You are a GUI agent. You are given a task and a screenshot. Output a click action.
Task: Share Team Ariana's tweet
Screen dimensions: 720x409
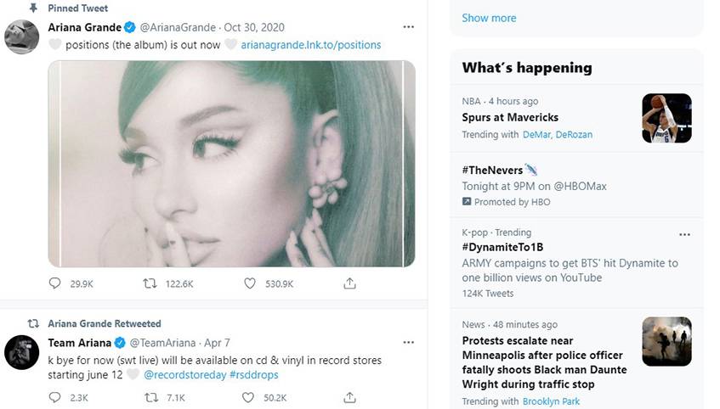tap(349, 397)
